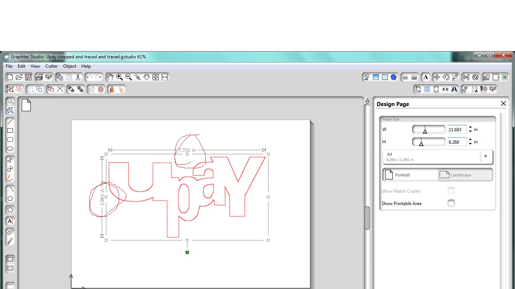Close the Design Page panel
The image size is (515, 289).
503,103
